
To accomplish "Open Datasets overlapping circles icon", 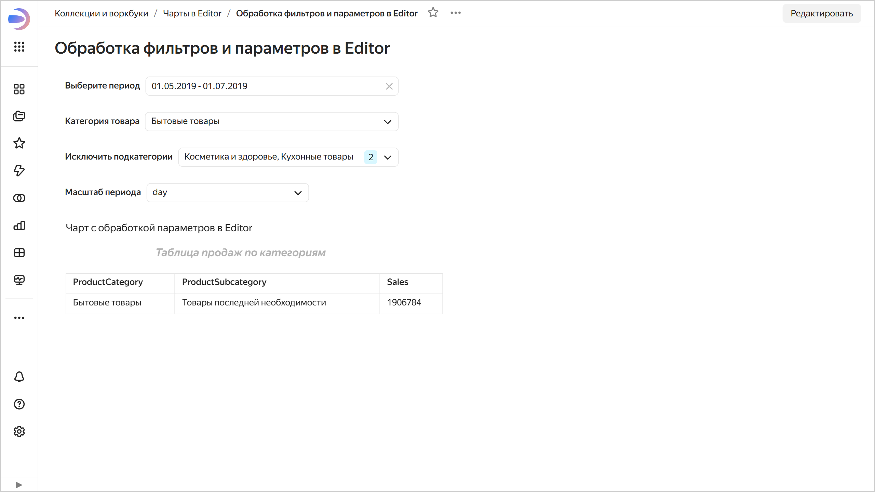I will pyautogui.click(x=19, y=198).
